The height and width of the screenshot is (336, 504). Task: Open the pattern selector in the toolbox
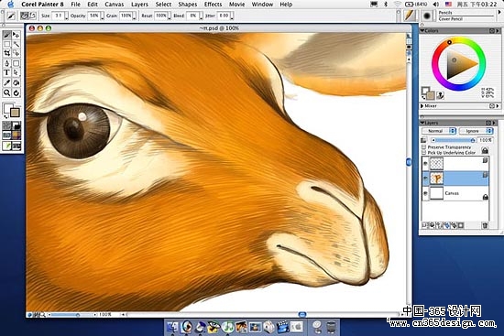pos(6,135)
